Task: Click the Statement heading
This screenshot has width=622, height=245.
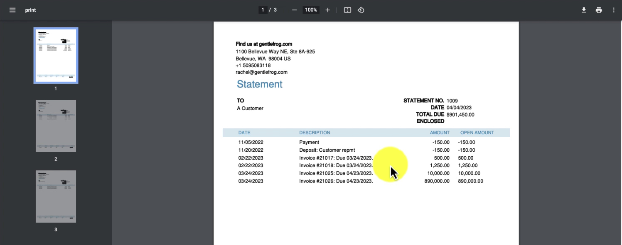Action: pyautogui.click(x=260, y=84)
